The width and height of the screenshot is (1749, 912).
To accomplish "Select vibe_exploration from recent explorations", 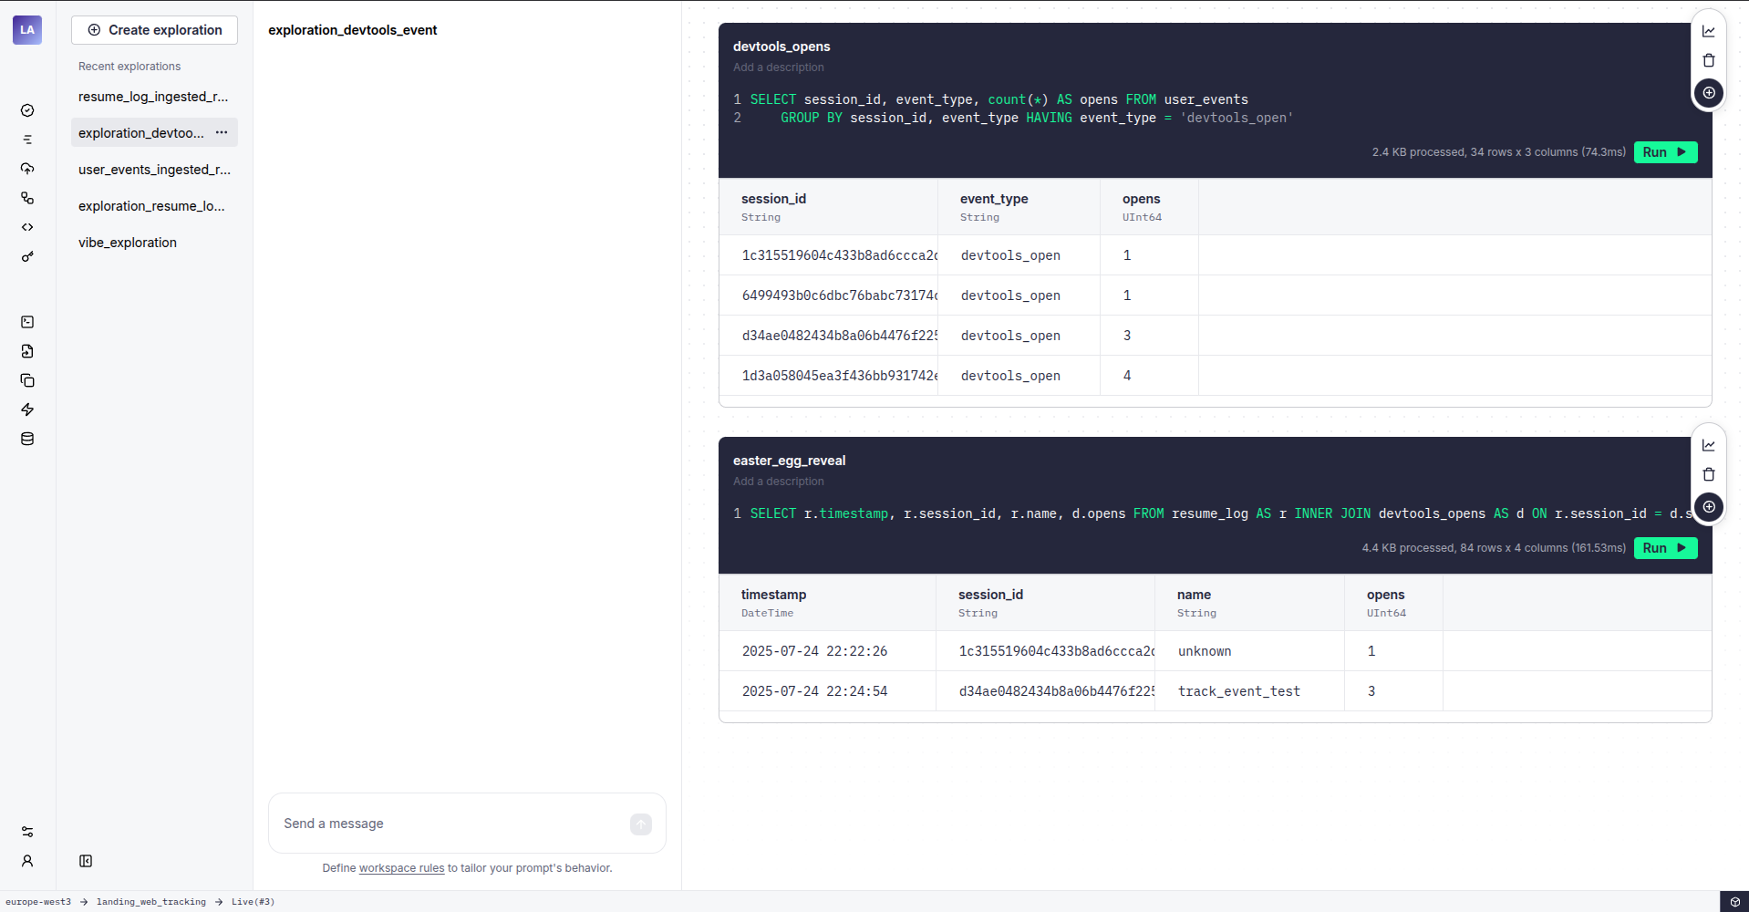I will click(128, 242).
